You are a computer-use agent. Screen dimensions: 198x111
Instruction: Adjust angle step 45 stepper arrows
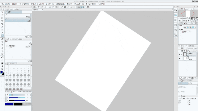(28, 47)
